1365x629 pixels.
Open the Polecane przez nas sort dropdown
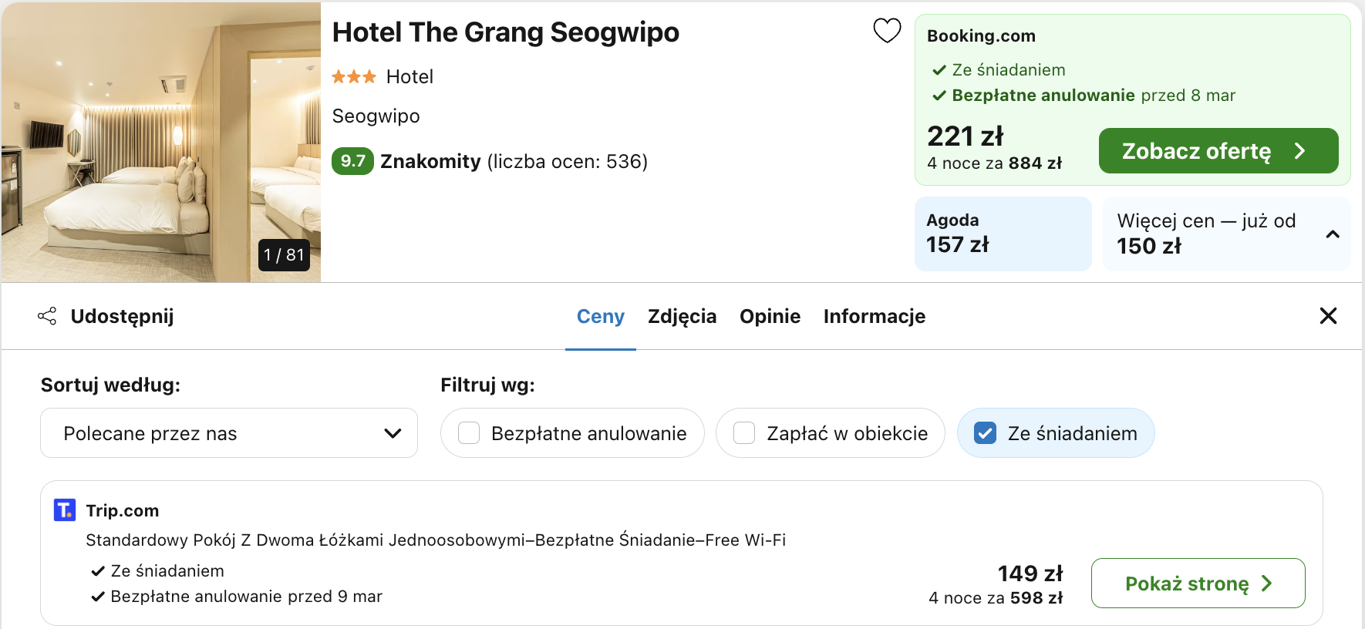[229, 433]
